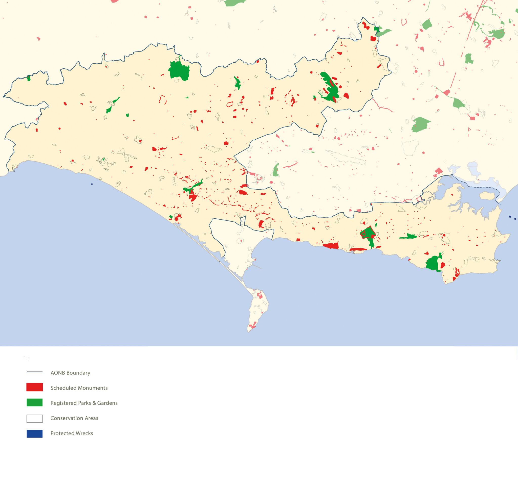518x484 pixels.
Task: Click the red Scheduled Monuments legend swatch
Action: click(x=34, y=387)
